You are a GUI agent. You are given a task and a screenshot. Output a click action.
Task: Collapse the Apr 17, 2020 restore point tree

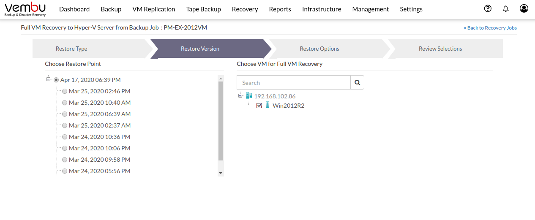pyautogui.click(x=49, y=79)
